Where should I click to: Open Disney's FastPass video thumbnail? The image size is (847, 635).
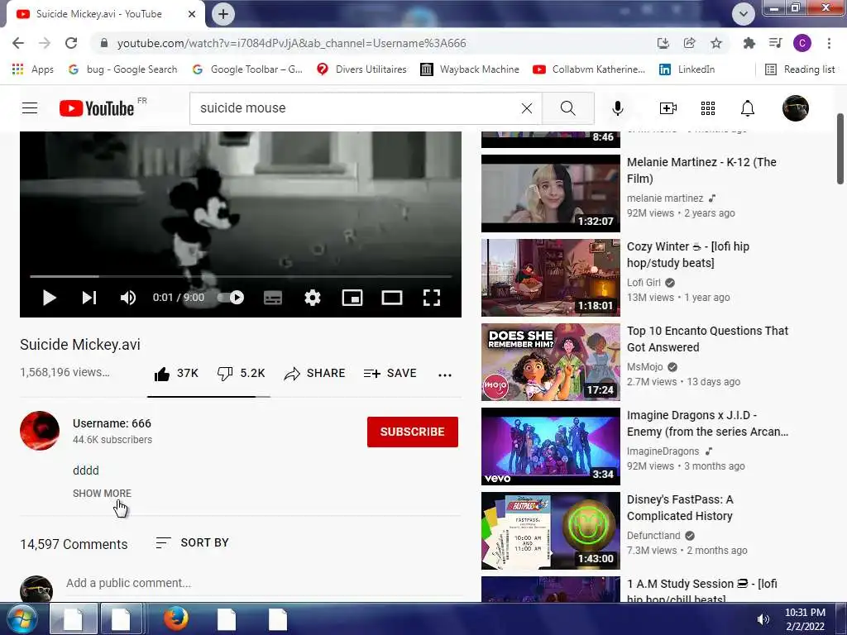[x=550, y=531]
